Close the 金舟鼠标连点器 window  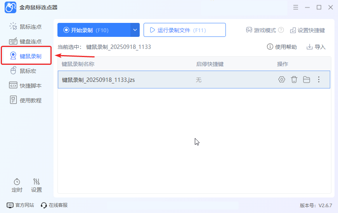coord(331,7)
